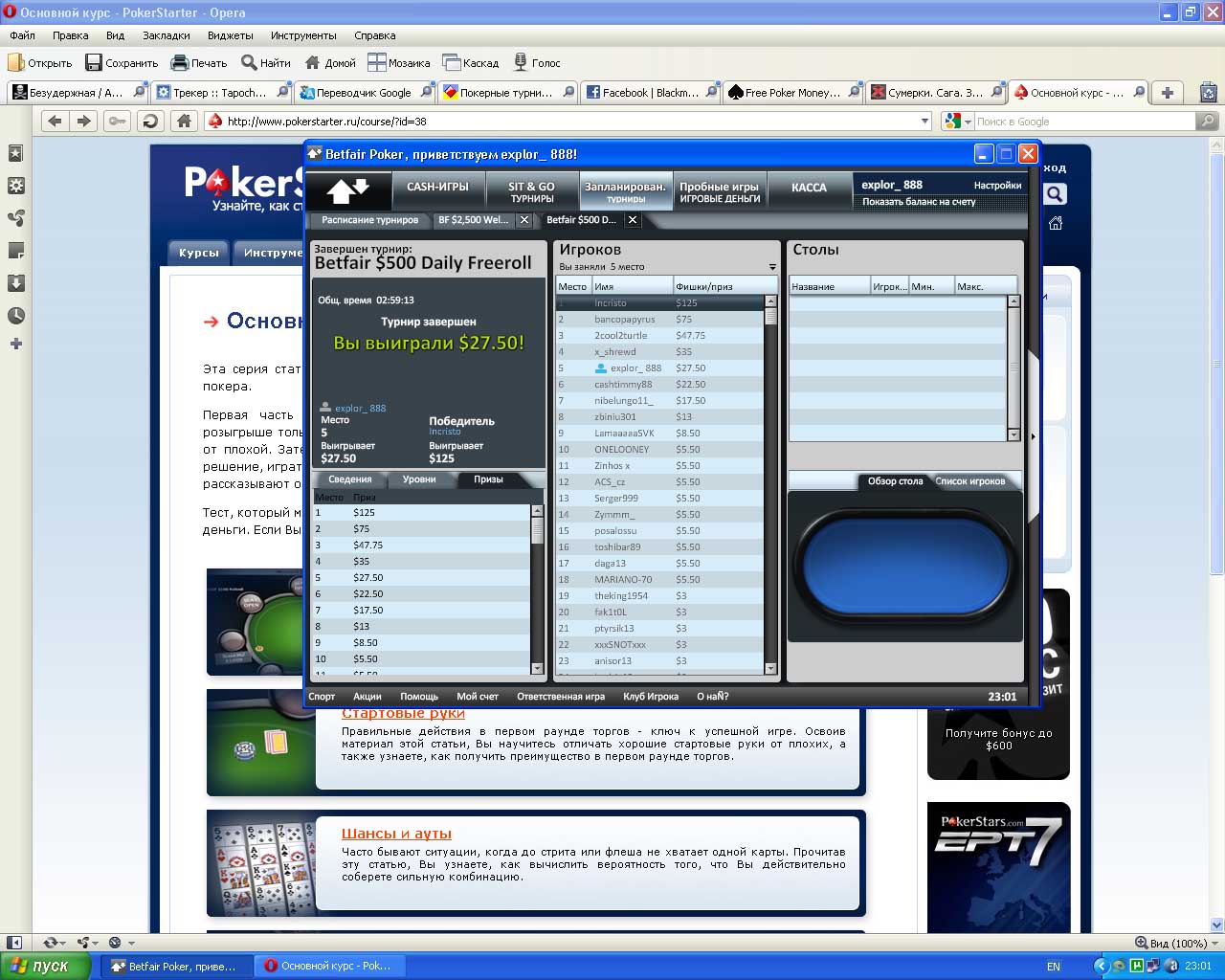
Task: Open the address bar URL dropdown
Action: [924, 122]
